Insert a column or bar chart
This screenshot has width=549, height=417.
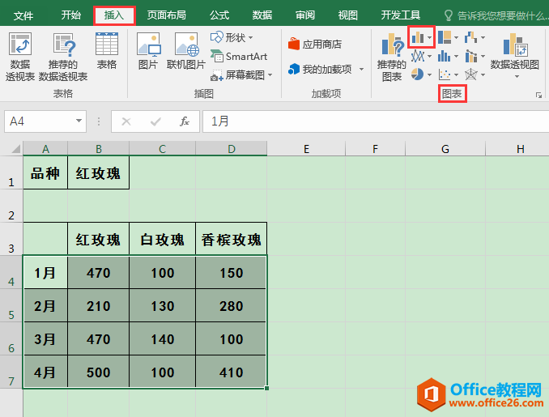click(421, 36)
